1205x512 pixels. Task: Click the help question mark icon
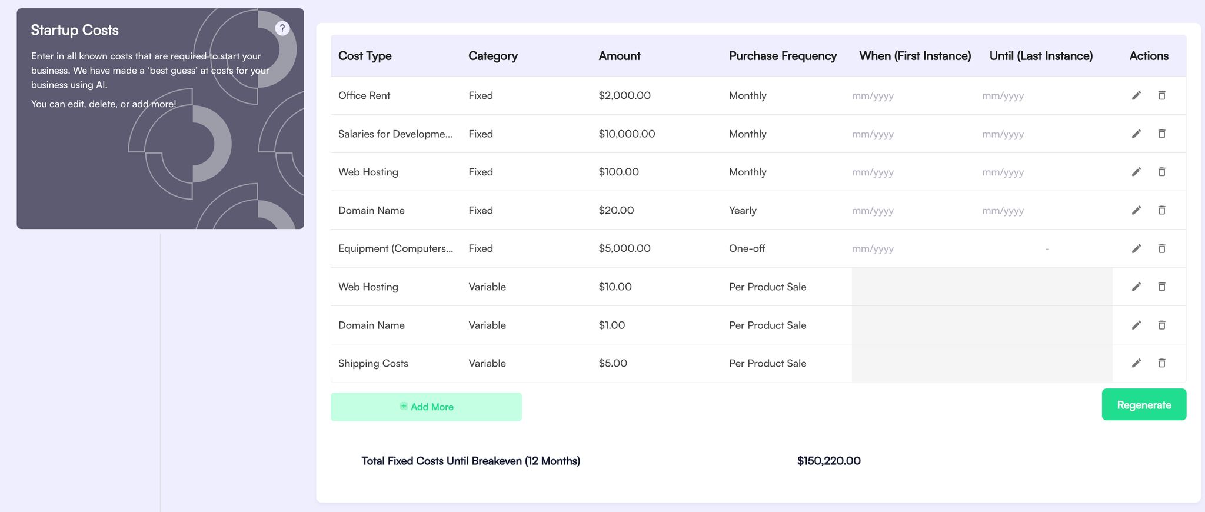282,28
